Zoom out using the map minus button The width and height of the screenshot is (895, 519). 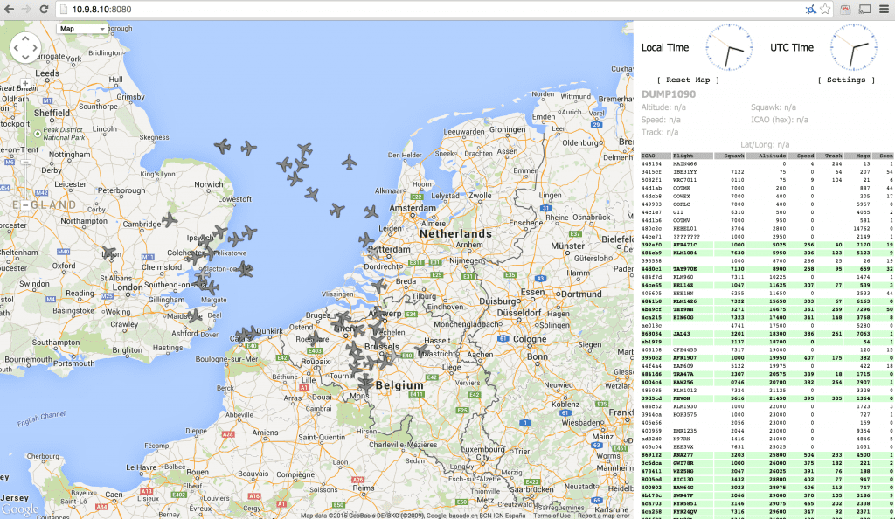pos(25,204)
